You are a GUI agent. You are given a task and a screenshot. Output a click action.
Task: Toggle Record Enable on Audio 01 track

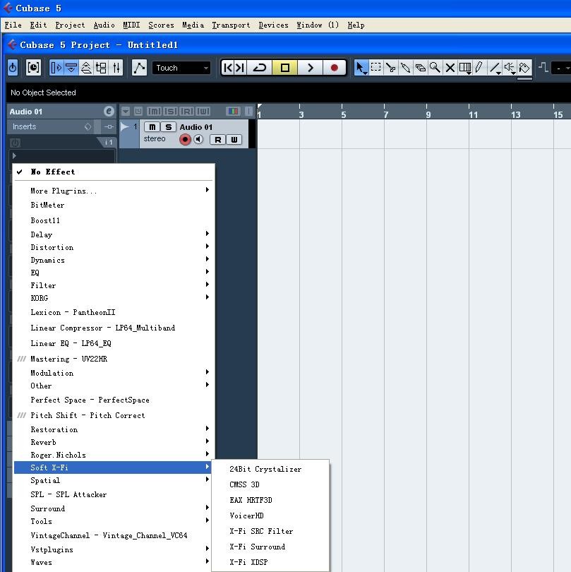tap(185, 140)
